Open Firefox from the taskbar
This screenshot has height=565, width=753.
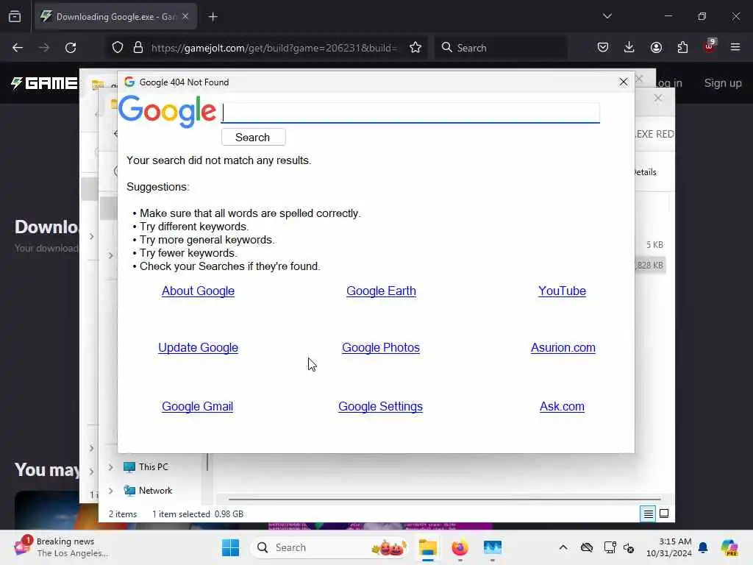click(x=460, y=547)
